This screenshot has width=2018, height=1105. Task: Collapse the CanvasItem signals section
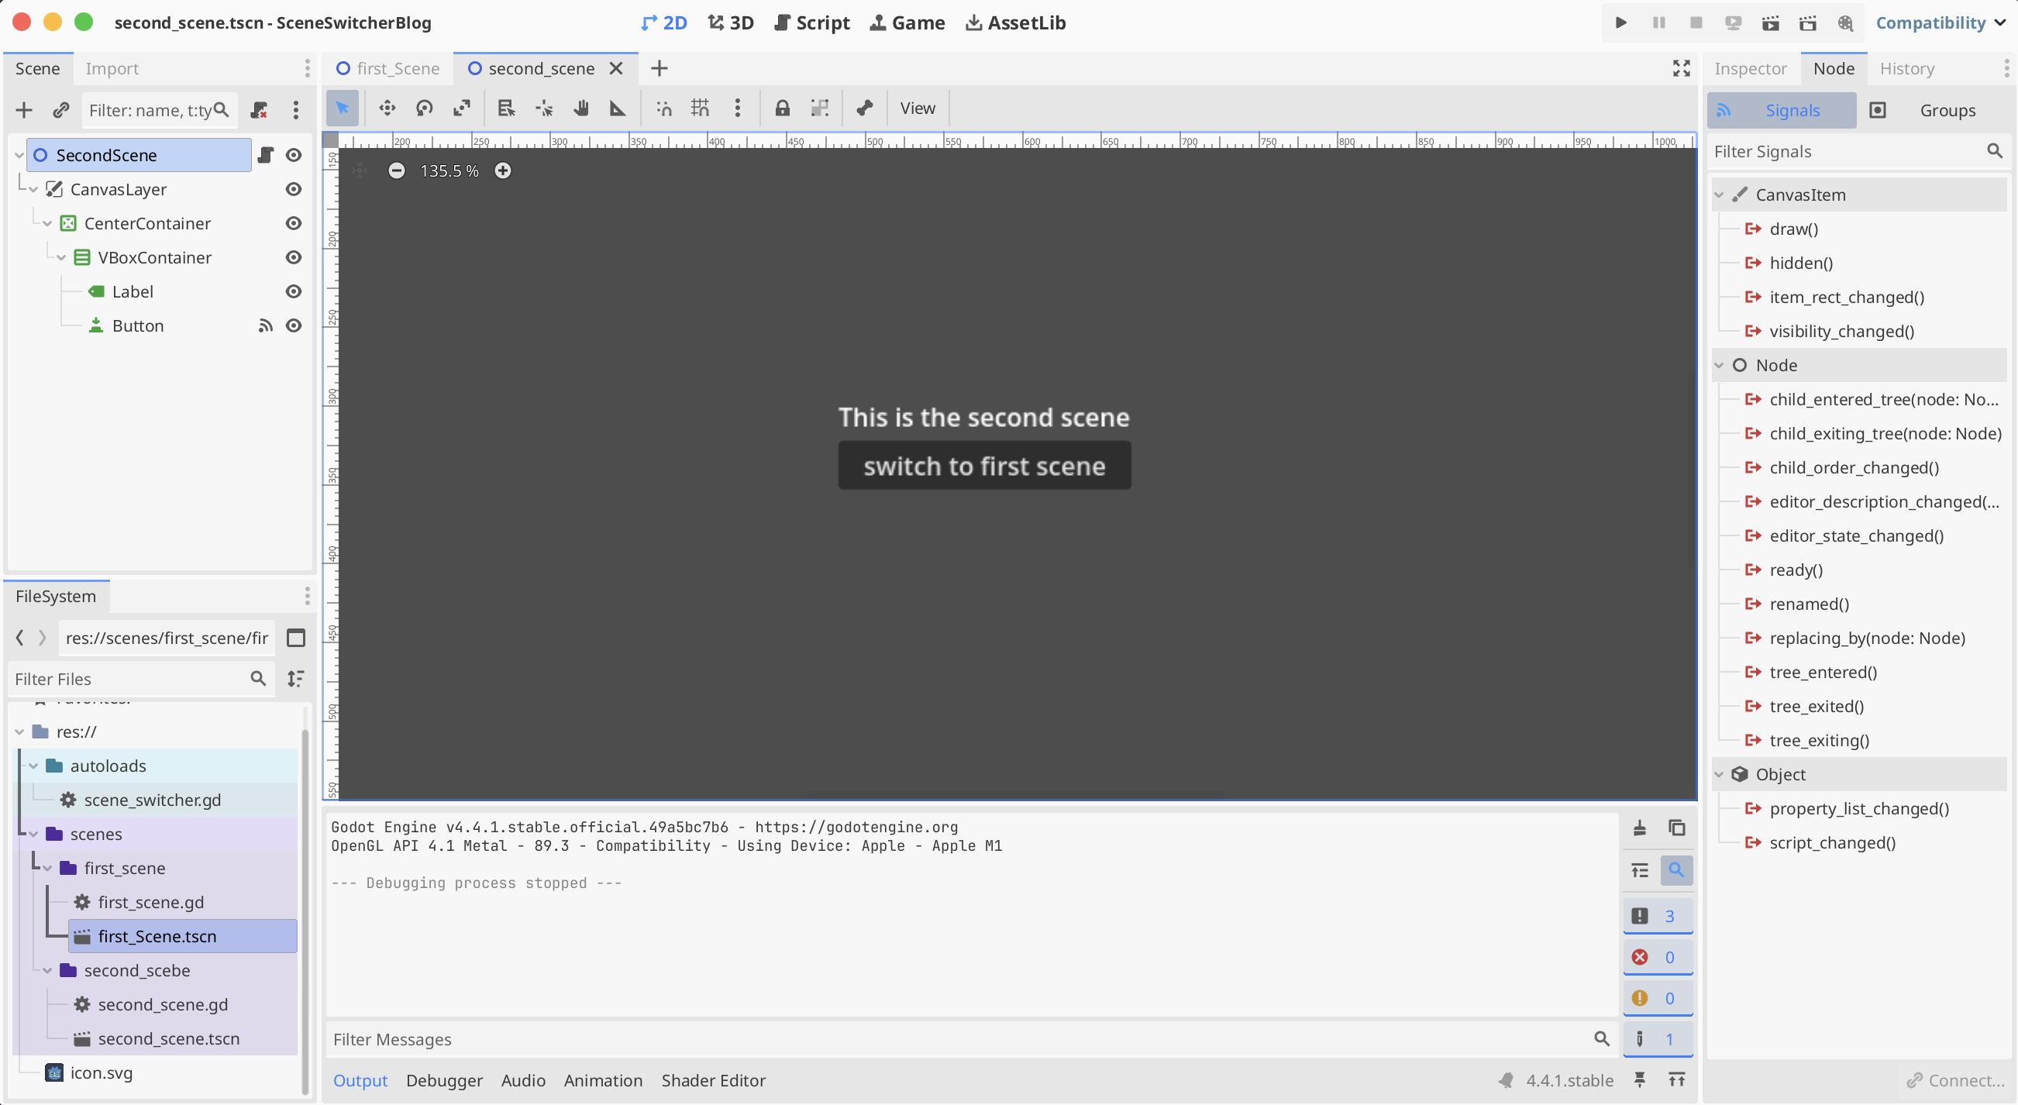(1719, 195)
